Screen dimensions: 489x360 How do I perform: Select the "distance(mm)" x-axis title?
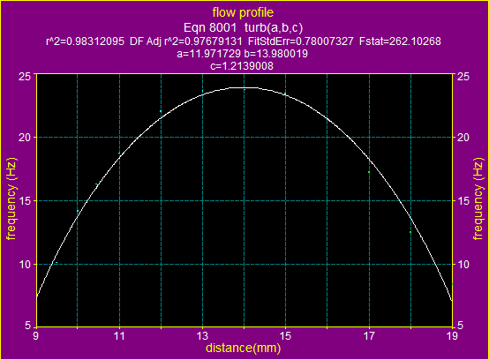click(244, 348)
